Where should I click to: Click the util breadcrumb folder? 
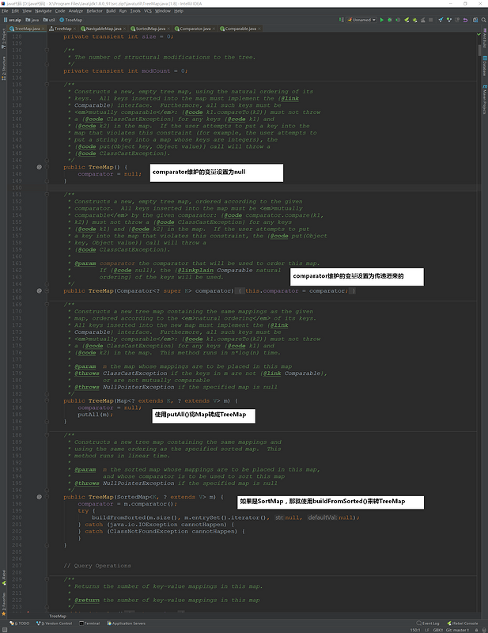49,20
